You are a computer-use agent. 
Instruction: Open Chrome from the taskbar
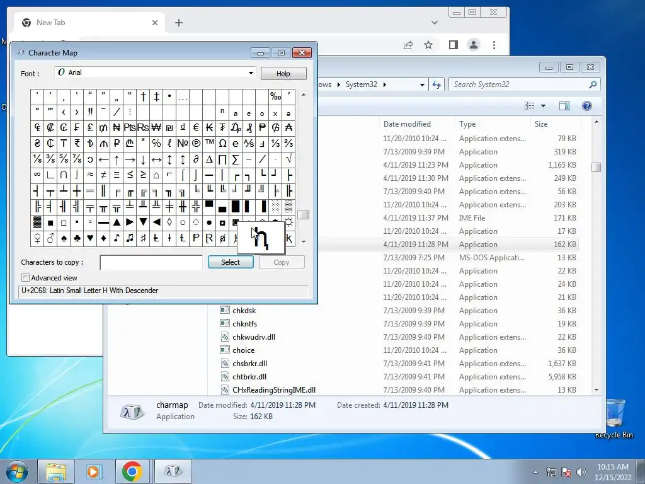pyautogui.click(x=132, y=471)
